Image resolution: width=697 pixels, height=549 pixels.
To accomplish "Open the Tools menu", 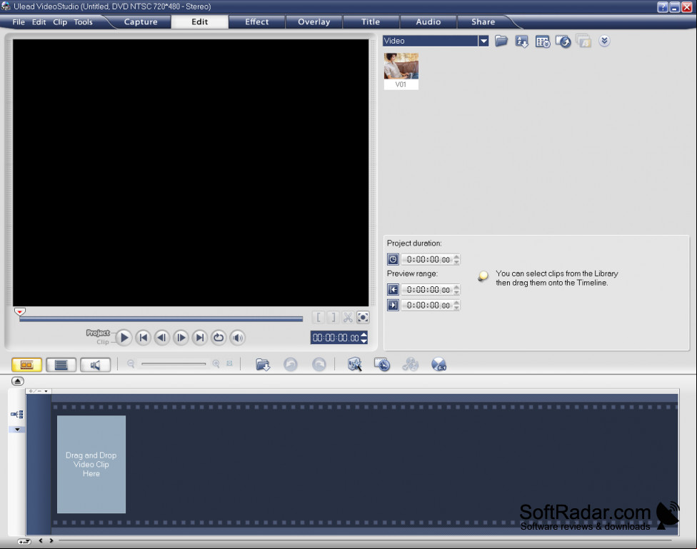I will pyautogui.click(x=83, y=22).
